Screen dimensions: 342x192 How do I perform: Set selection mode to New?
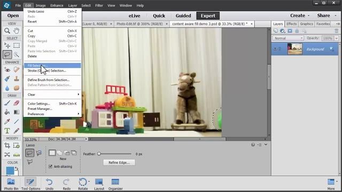[x=52, y=153]
